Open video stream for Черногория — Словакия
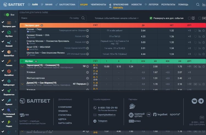This screenshot has height=135, width=206. [196, 67]
